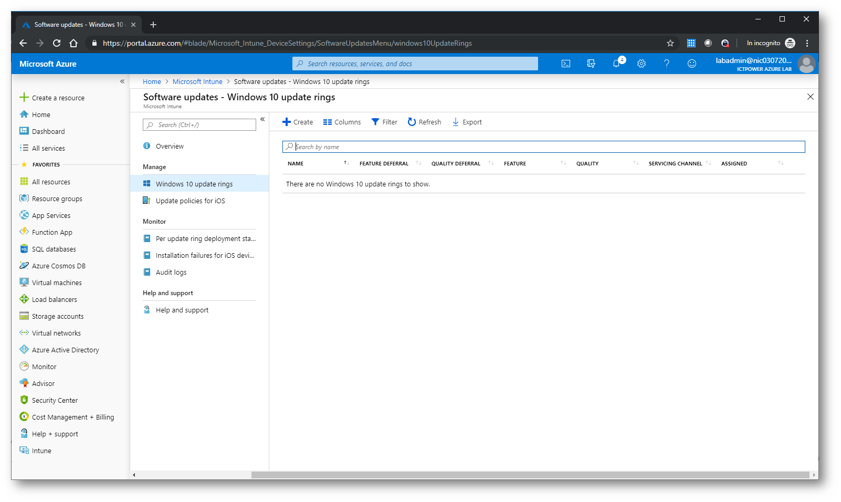
Task: Open the Filter option
Action: tap(384, 122)
